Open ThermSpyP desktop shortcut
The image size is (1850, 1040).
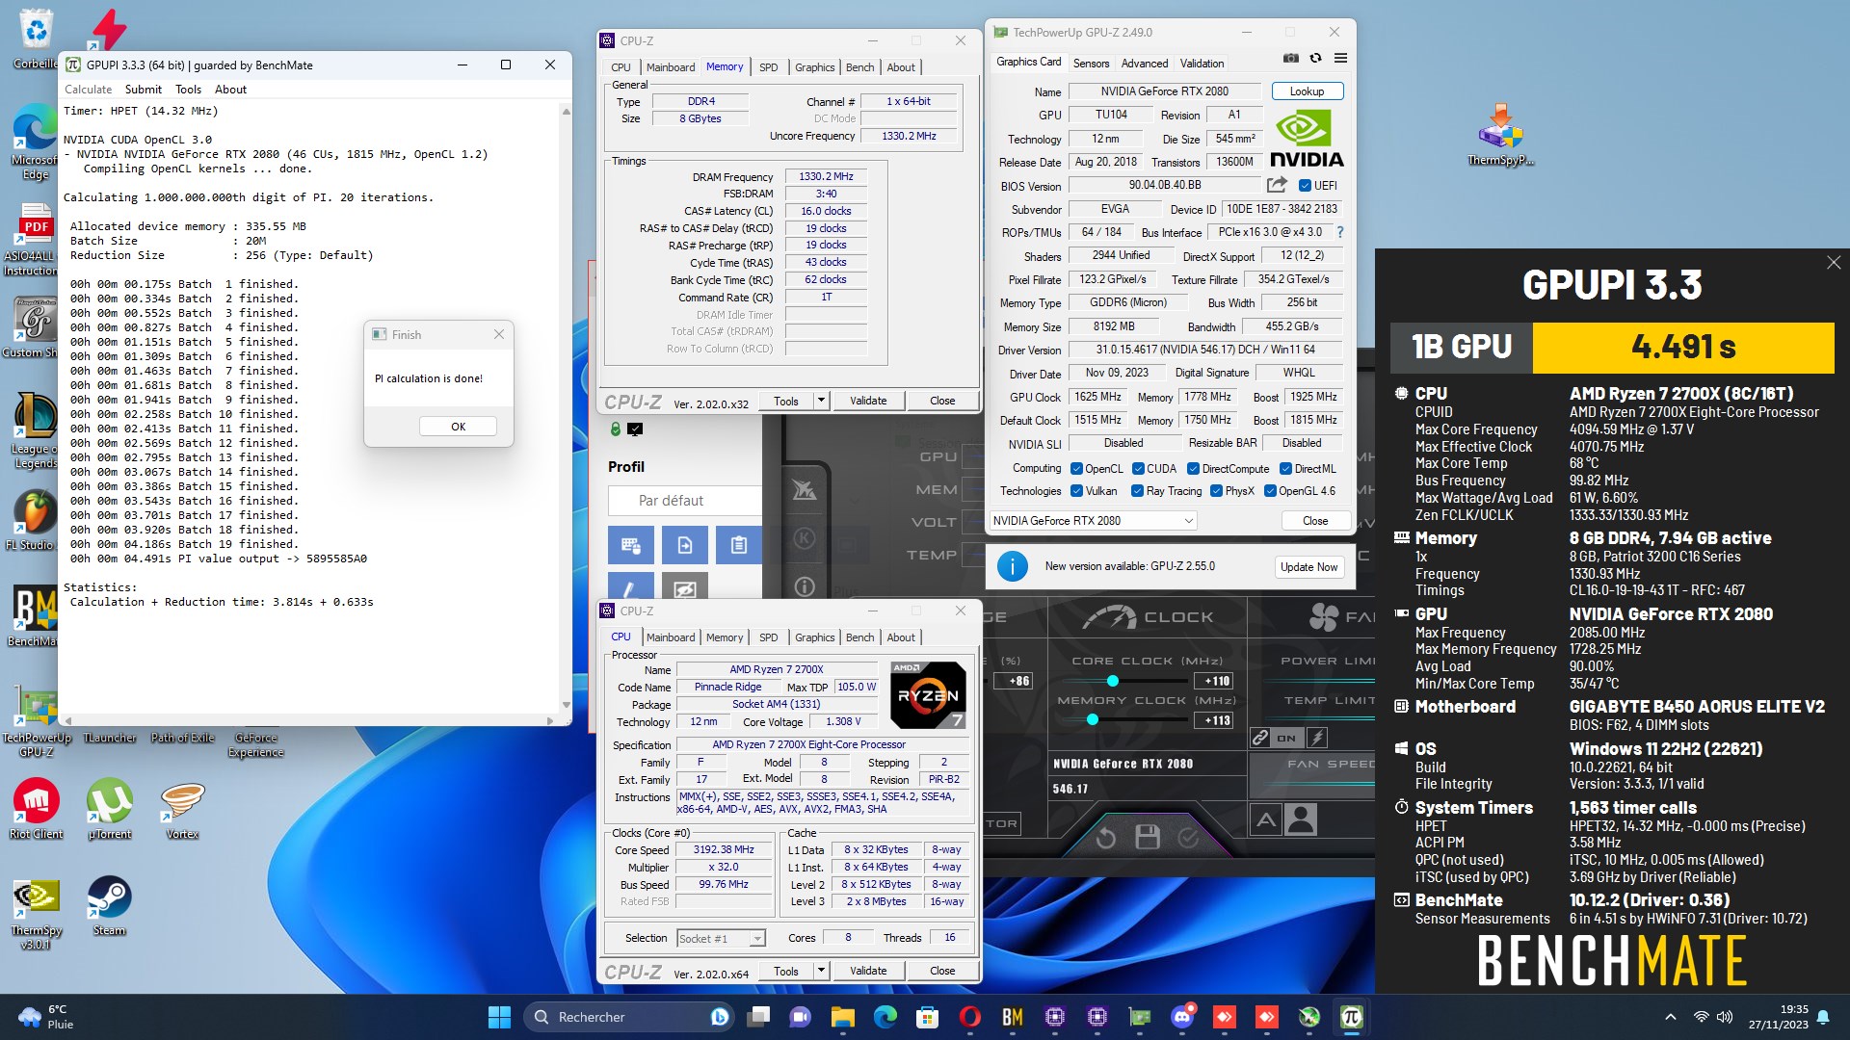coord(1500,133)
